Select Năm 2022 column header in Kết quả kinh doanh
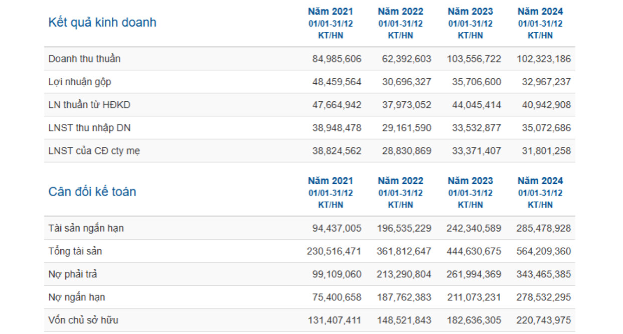The height and width of the screenshot is (334, 623). pos(400,12)
